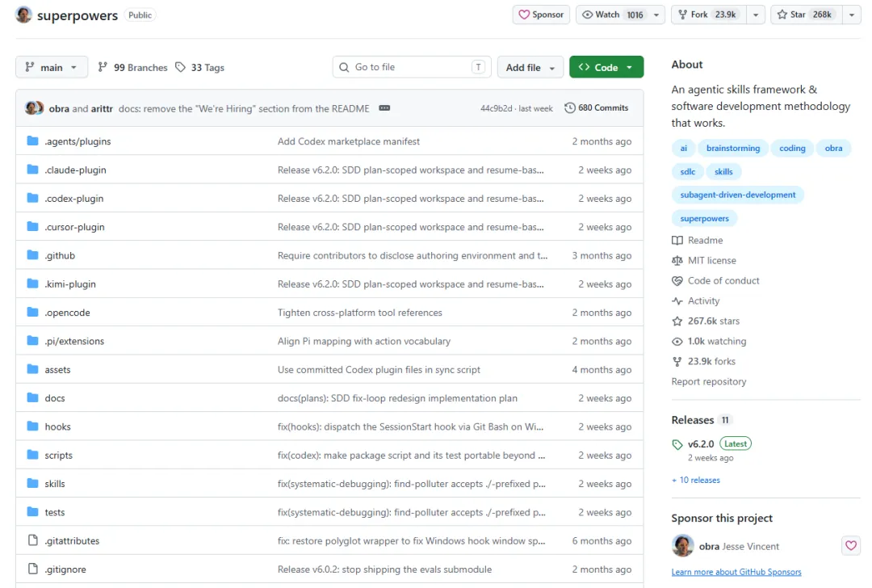Click folder icon for .kimi-plugin
The width and height of the screenshot is (872, 588).
pyautogui.click(x=33, y=283)
